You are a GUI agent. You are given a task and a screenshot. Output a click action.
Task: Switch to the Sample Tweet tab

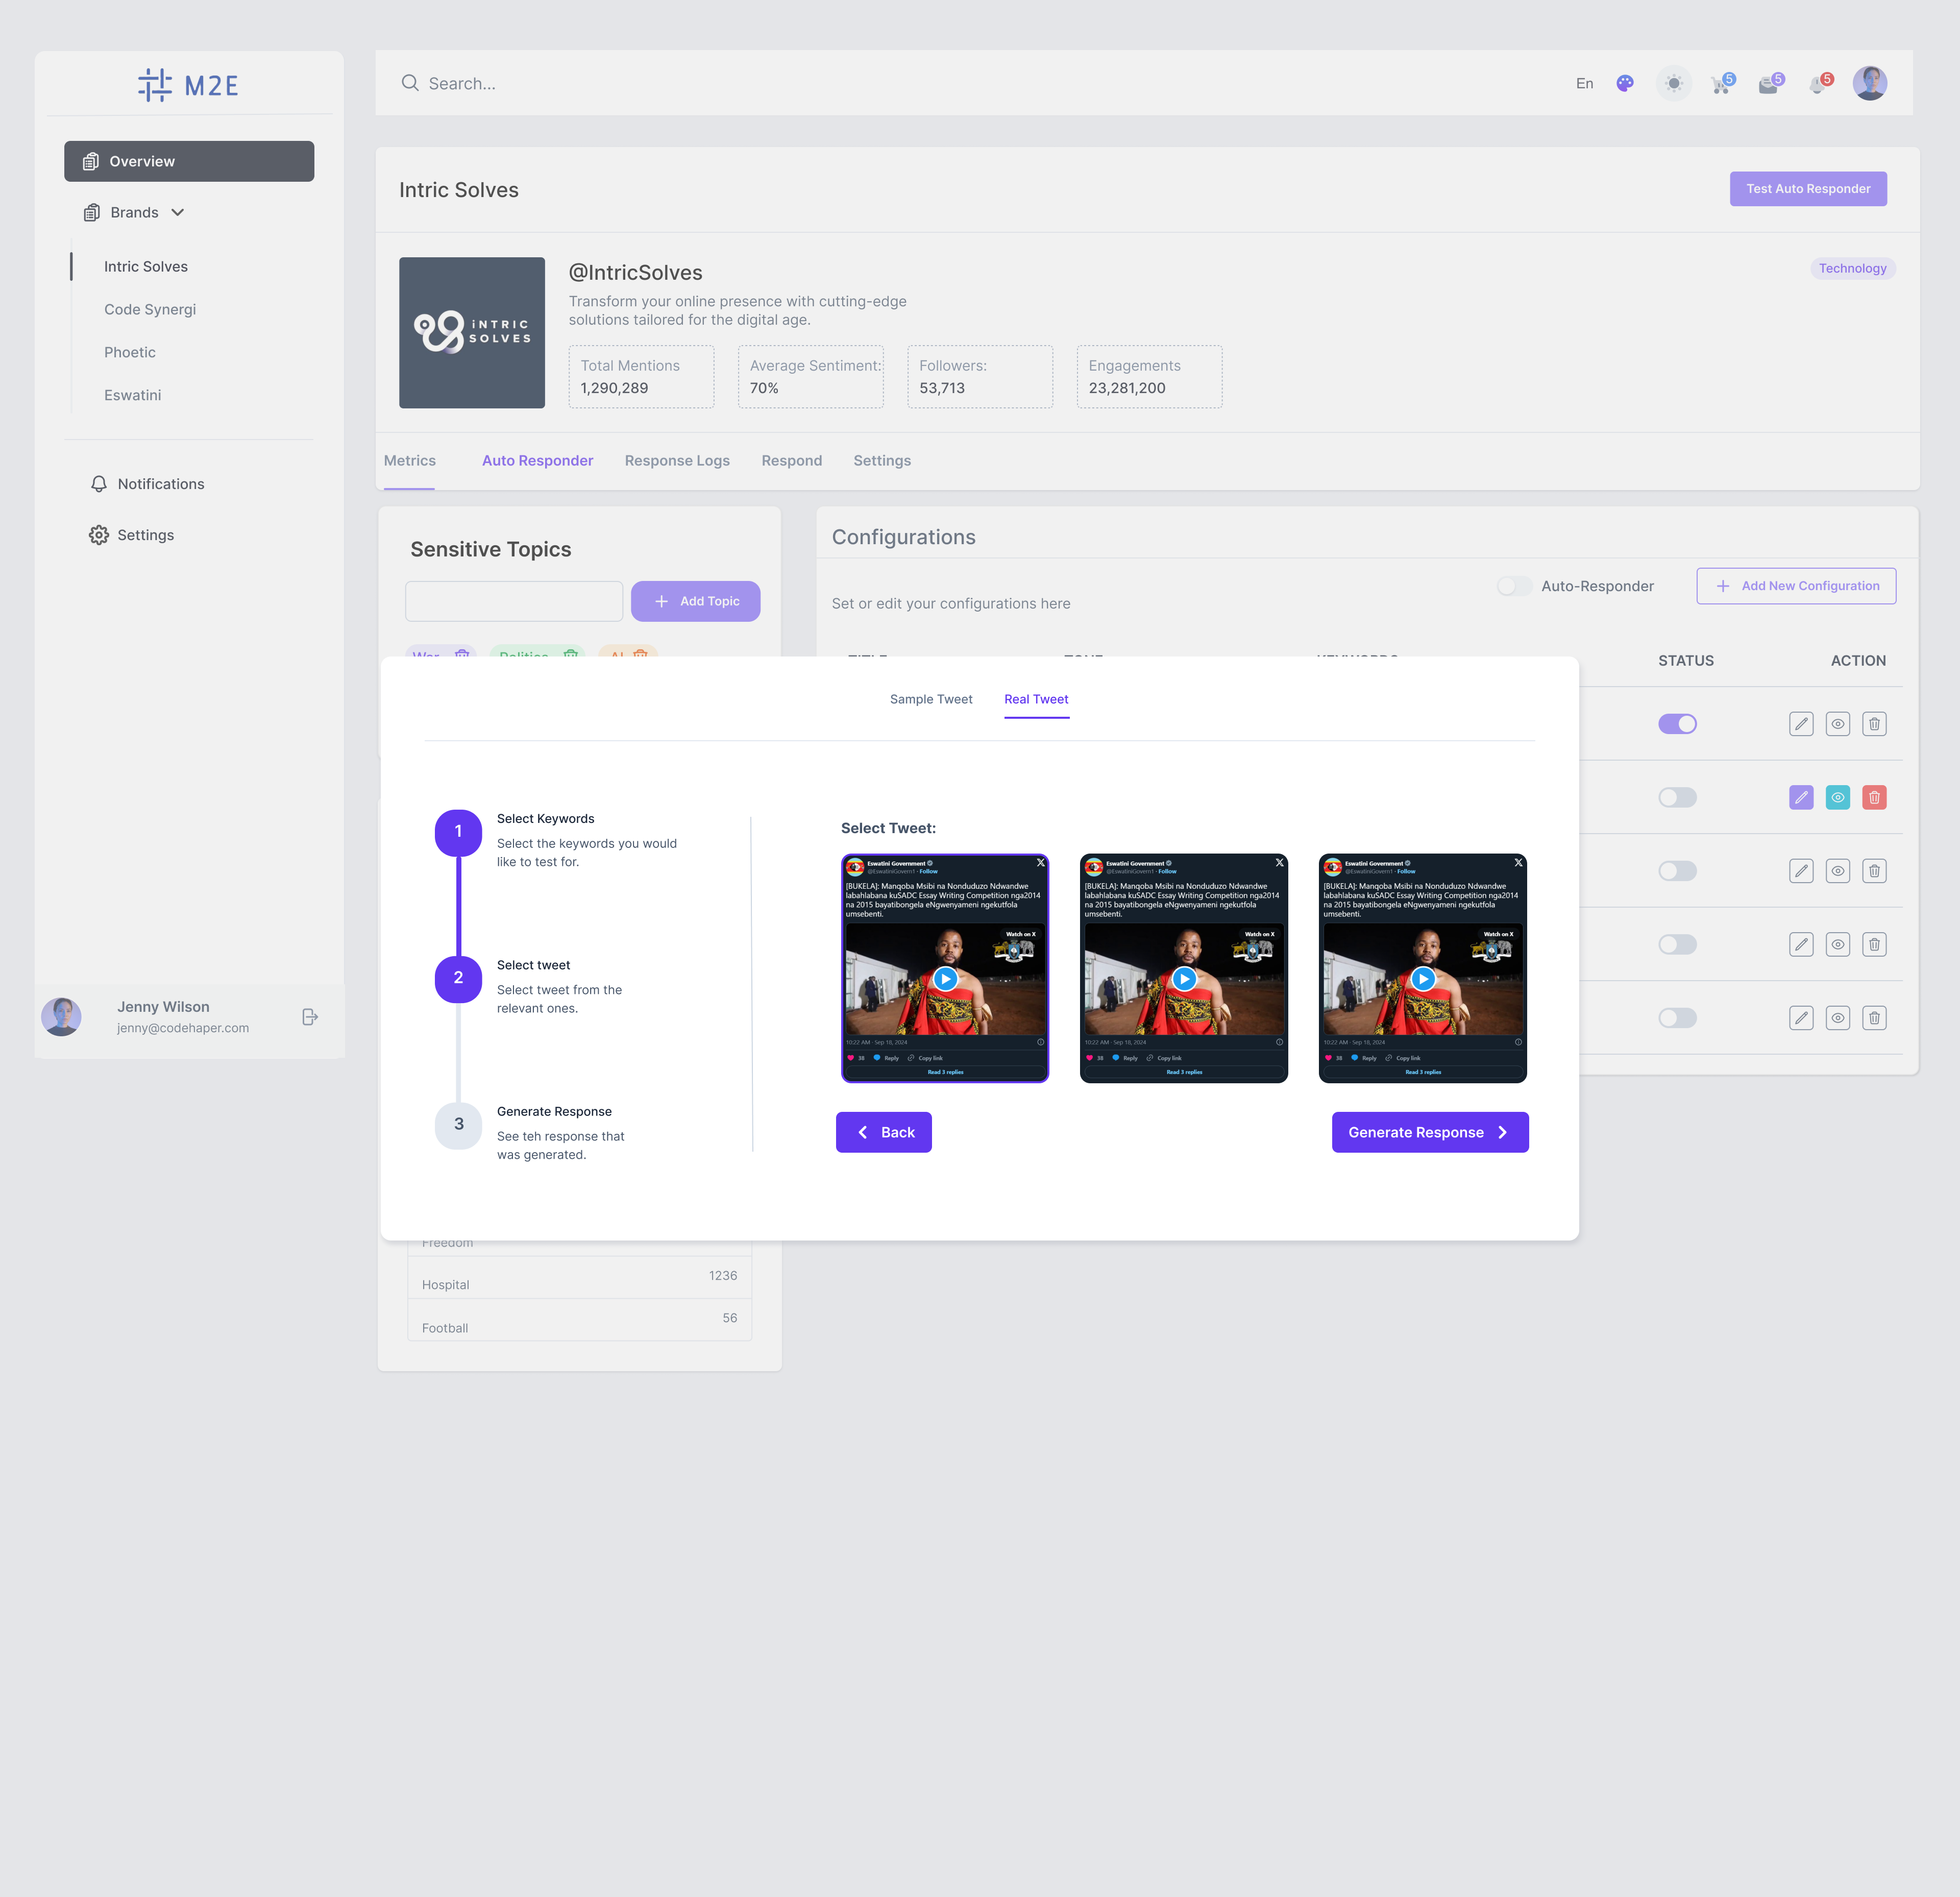(x=931, y=699)
